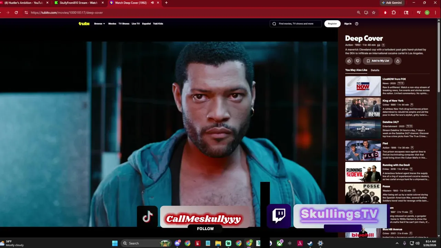
Task: Open the Tubi help question-mark icon
Action: pos(357,24)
